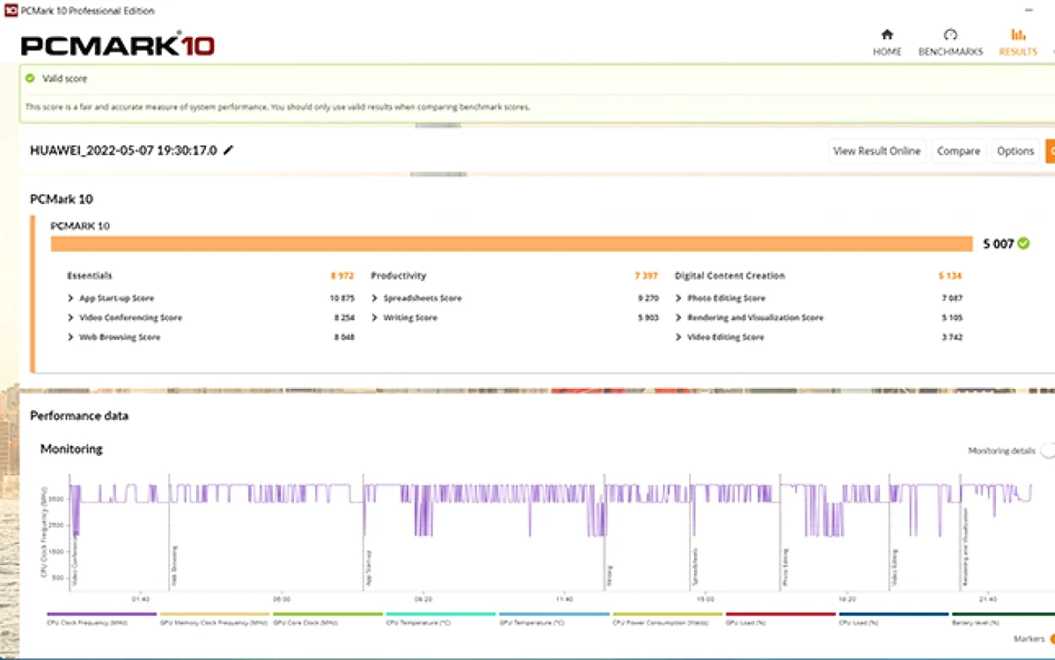Image resolution: width=1055 pixels, height=660 pixels.
Task: Click the Spreadsheets marker in chart
Action: click(x=695, y=567)
